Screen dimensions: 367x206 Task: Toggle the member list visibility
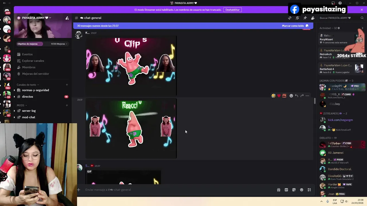(313, 18)
